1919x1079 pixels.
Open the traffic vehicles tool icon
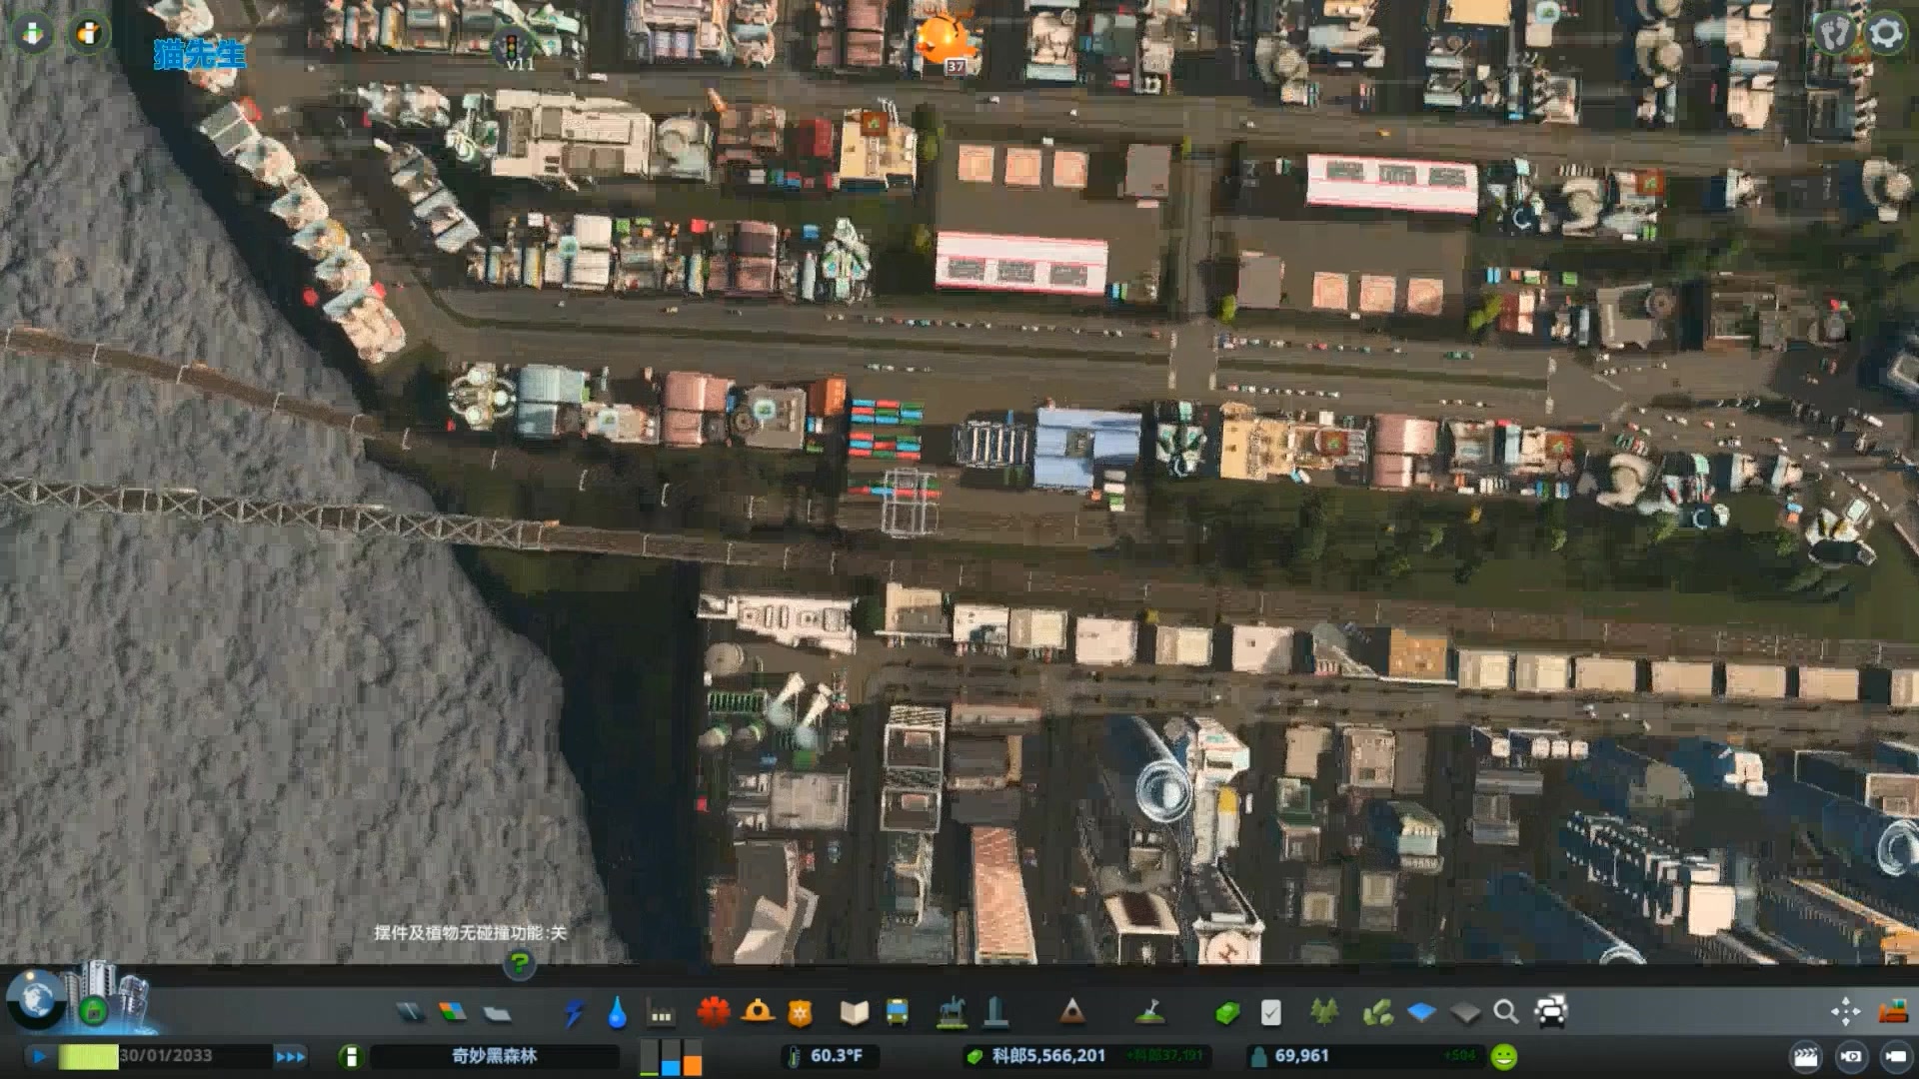click(x=1550, y=1012)
